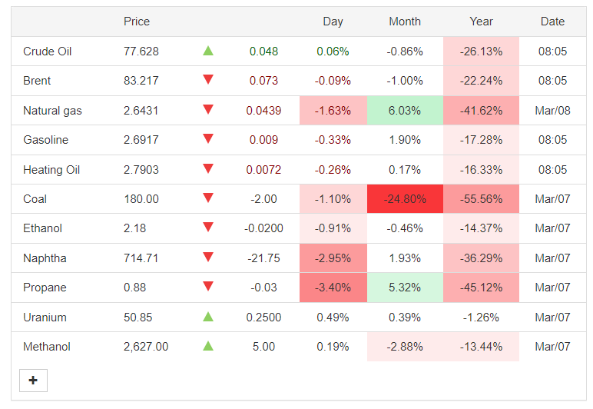Open the Crude Oil commodity link
Screen dimensions: 593x409
pyautogui.click(x=48, y=51)
